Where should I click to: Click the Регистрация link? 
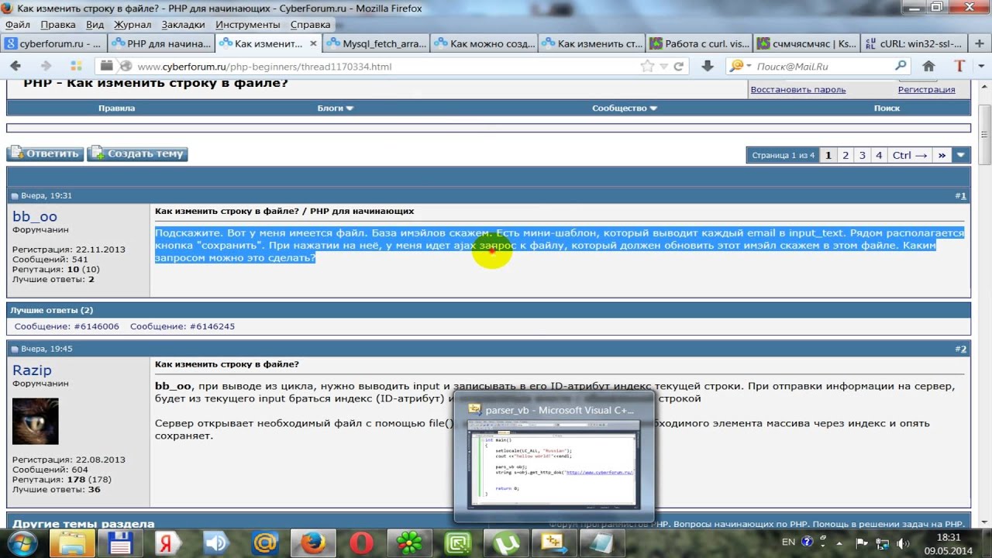click(926, 90)
